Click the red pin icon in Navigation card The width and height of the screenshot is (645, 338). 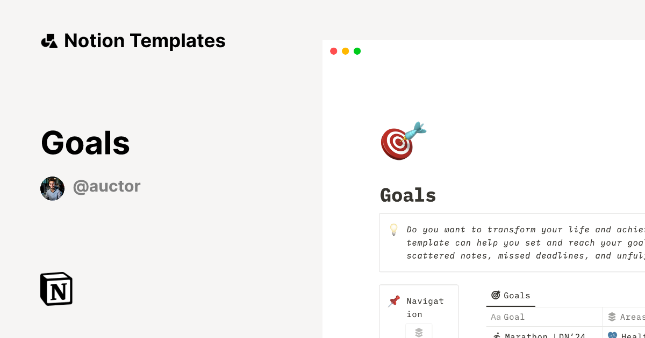[x=395, y=301]
